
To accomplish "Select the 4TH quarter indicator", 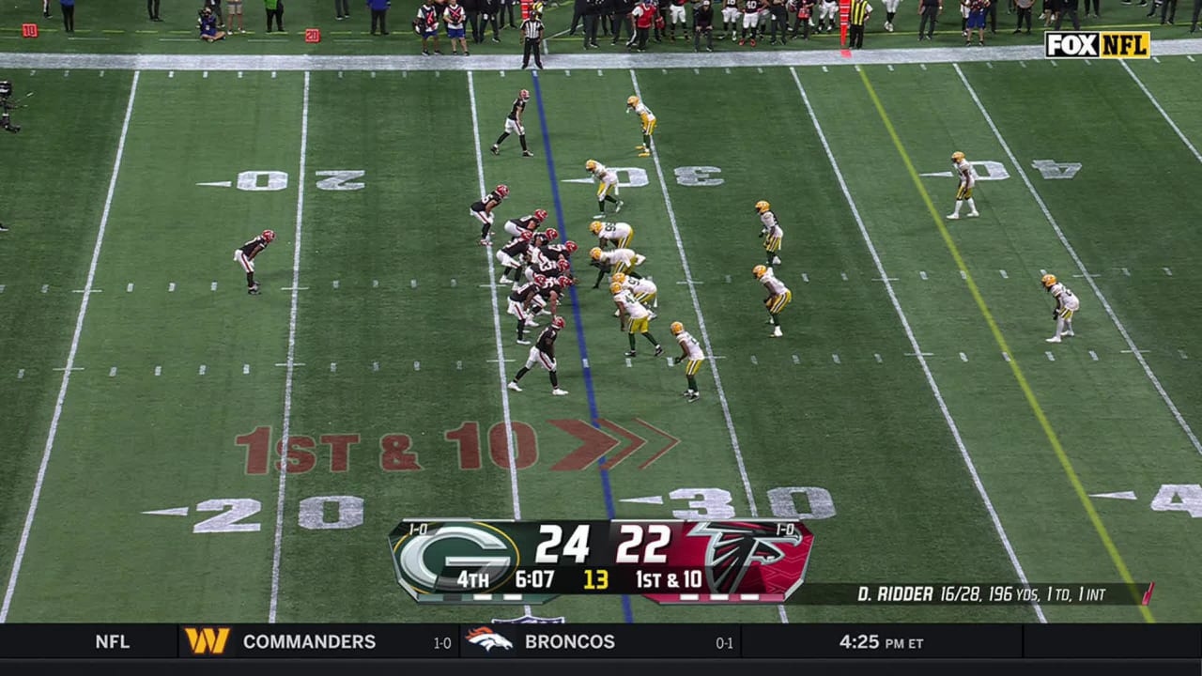I will 472,580.
